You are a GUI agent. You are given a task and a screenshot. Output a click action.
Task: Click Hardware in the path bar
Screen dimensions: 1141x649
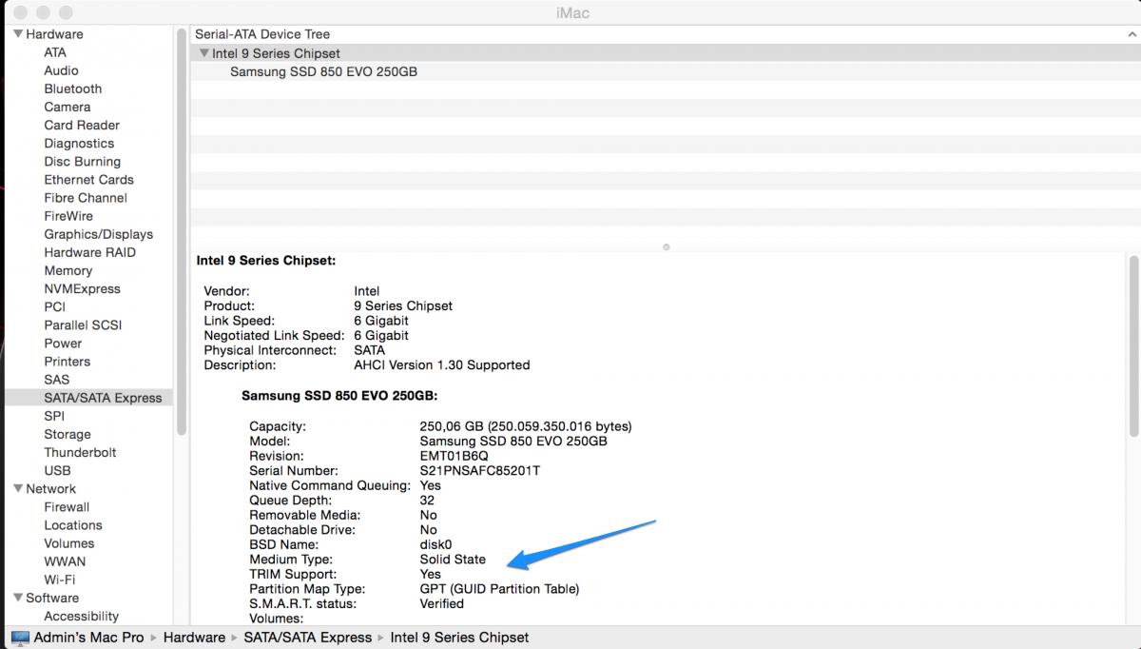coord(194,638)
